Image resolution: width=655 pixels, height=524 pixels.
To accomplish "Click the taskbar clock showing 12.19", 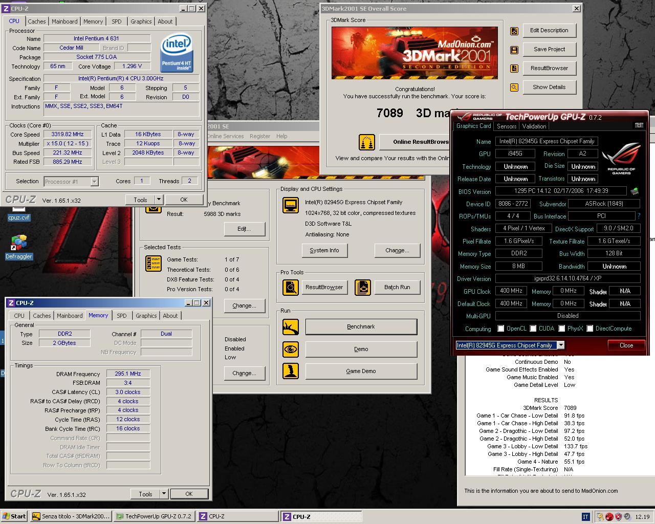I will pyautogui.click(x=642, y=517).
